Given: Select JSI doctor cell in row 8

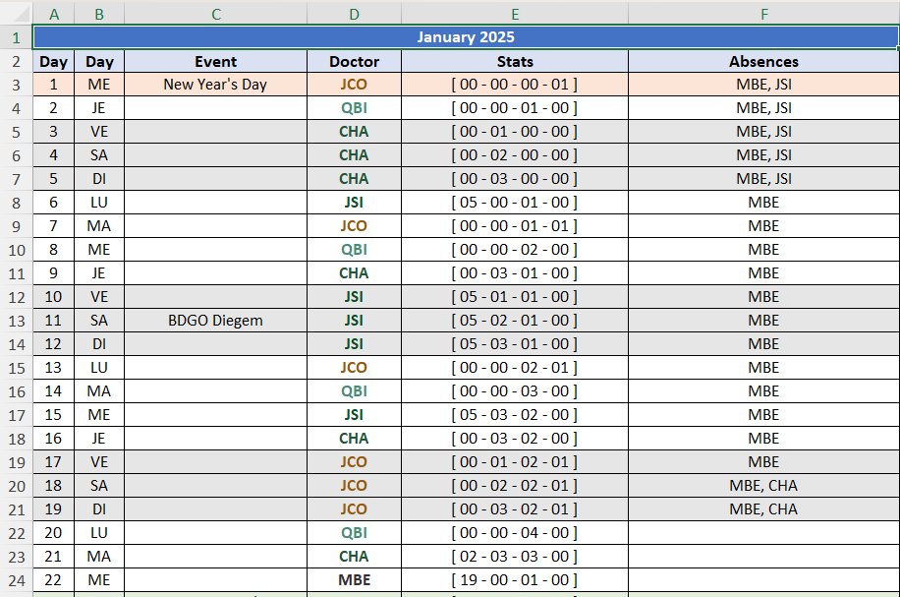Looking at the screenshot, I should (354, 203).
